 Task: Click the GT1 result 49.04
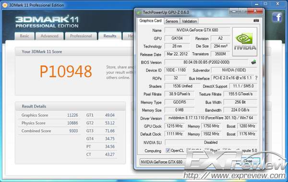tap(110, 115)
